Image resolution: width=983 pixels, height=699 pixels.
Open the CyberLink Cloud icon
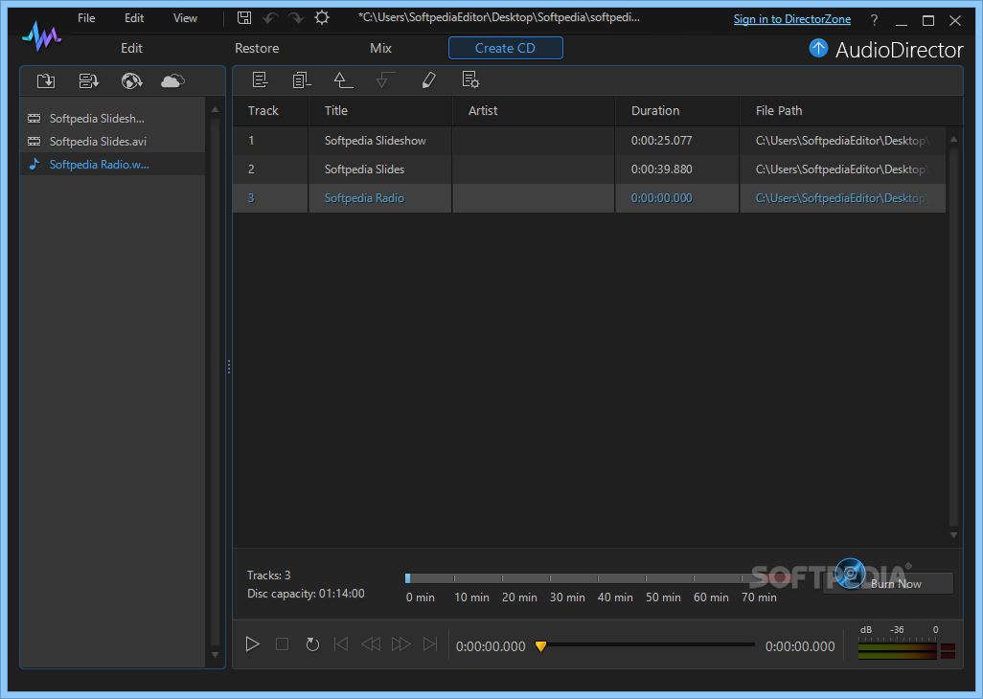point(173,80)
